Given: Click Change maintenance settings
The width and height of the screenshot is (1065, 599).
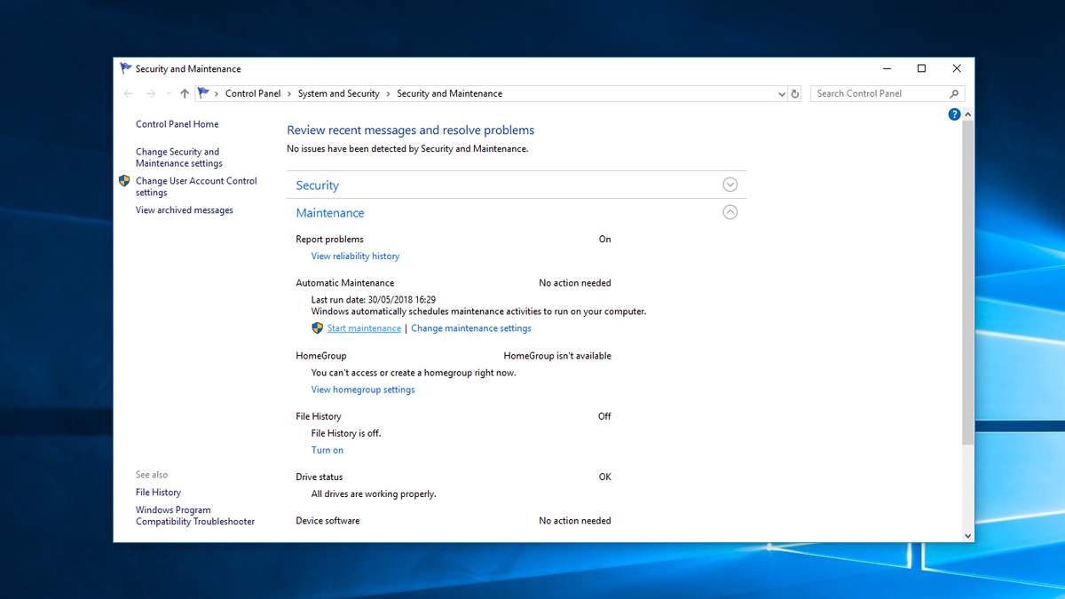Looking at the screenshot, I should (470, 327).
